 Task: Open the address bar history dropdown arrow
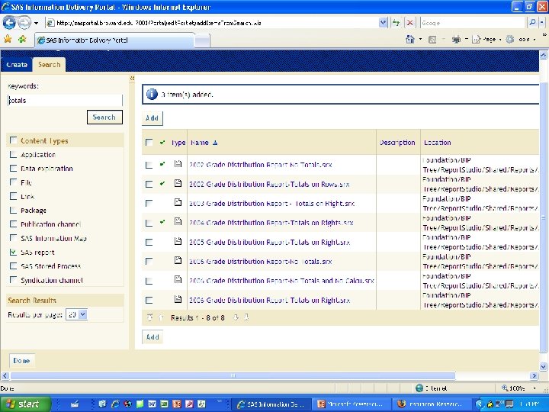tap(383, 23)
